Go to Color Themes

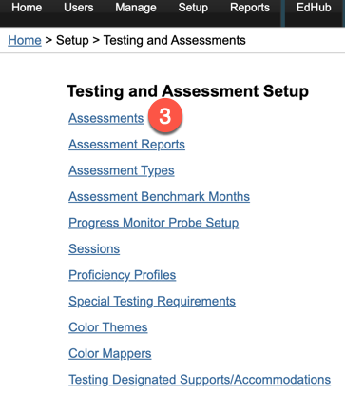108,327
